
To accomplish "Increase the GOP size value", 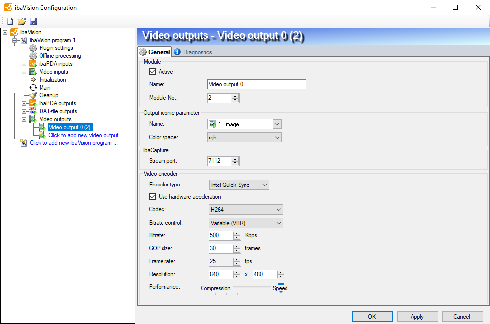I will pos(237,246).
